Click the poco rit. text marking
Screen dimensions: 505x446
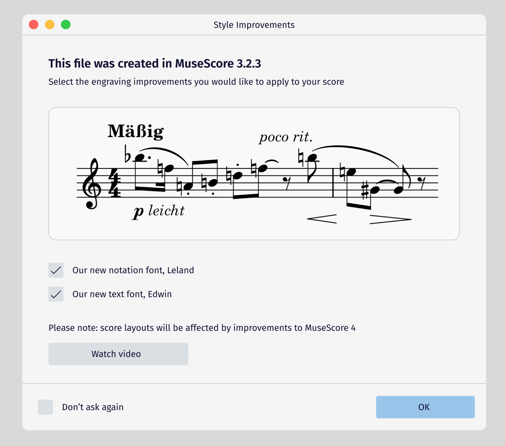click(286, 136)
